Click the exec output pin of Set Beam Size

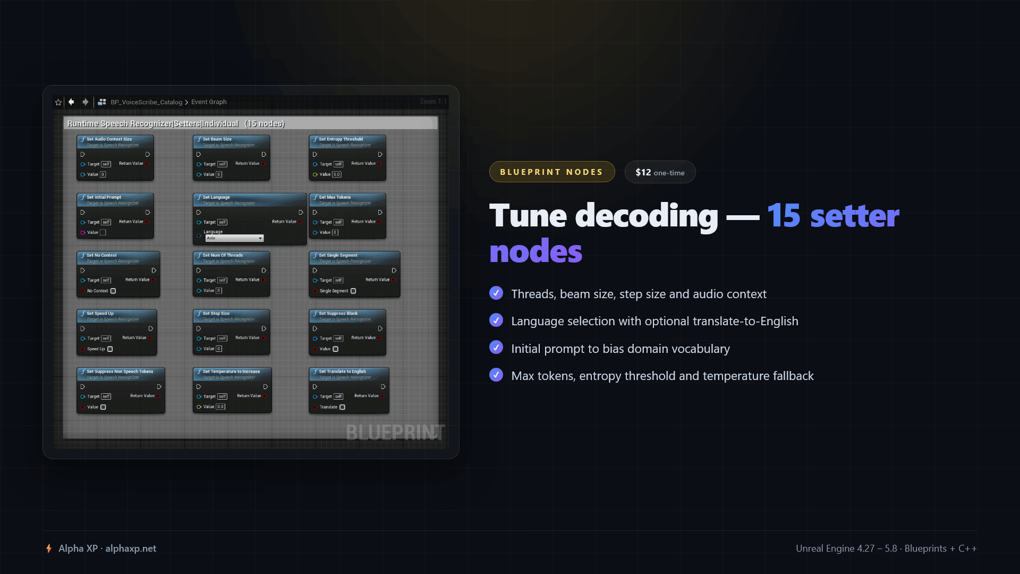click(263, 155)
